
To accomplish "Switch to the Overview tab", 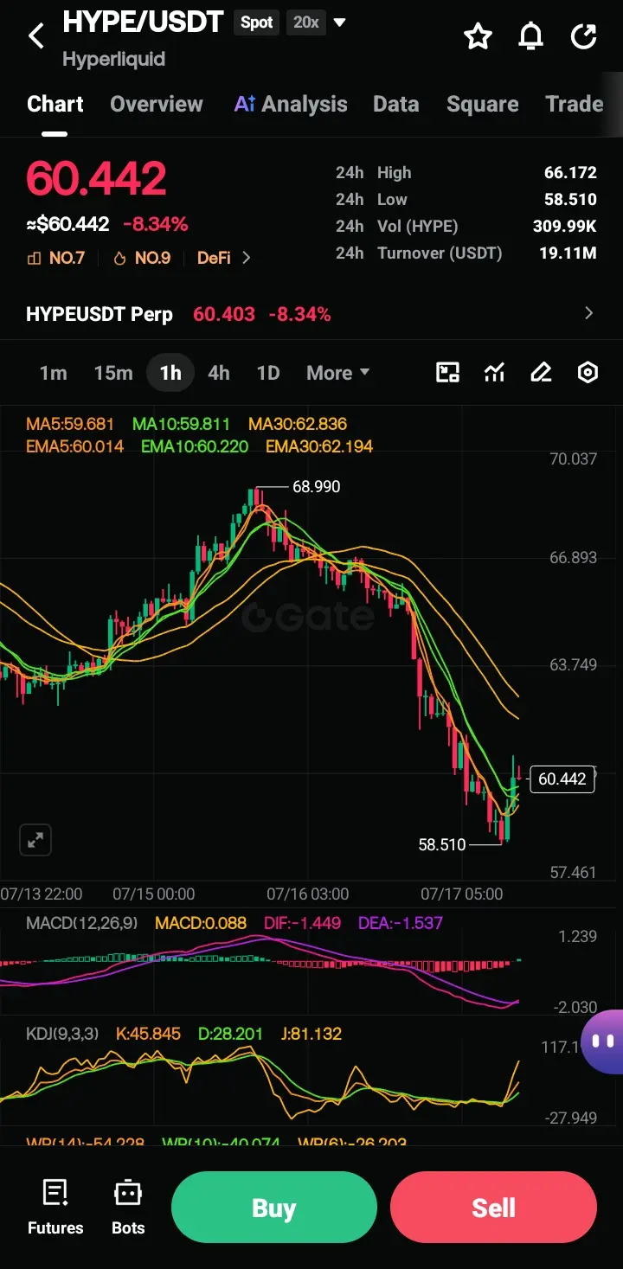I will 157,104.
